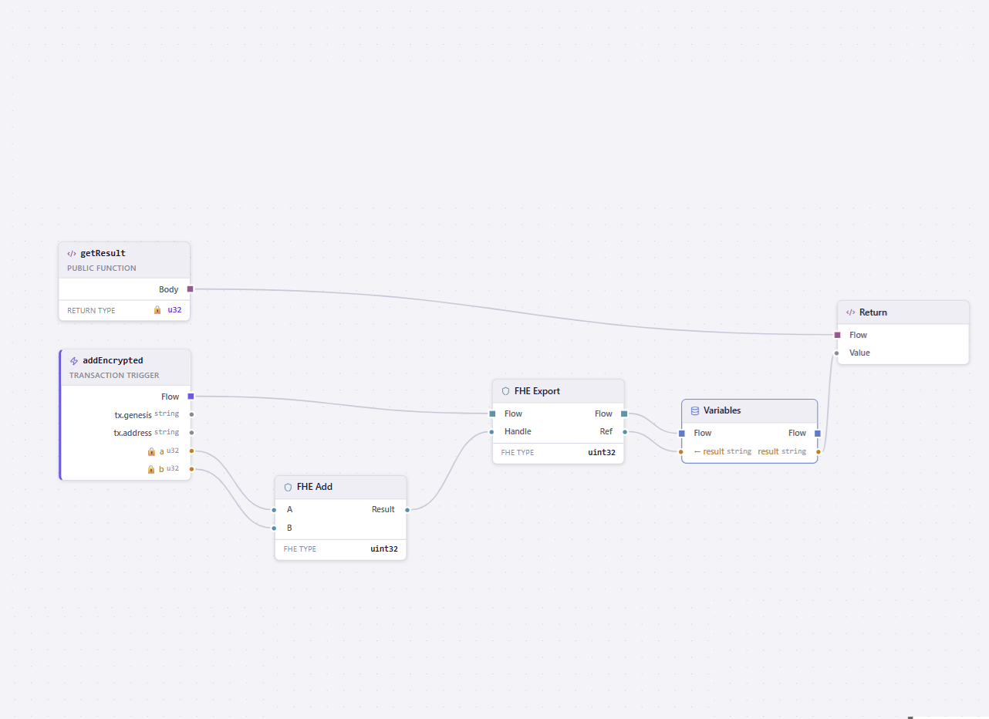Screen dimensions: 989x719
Task: Click the A input port on FHE Add
Action: [x=275, y=509]
